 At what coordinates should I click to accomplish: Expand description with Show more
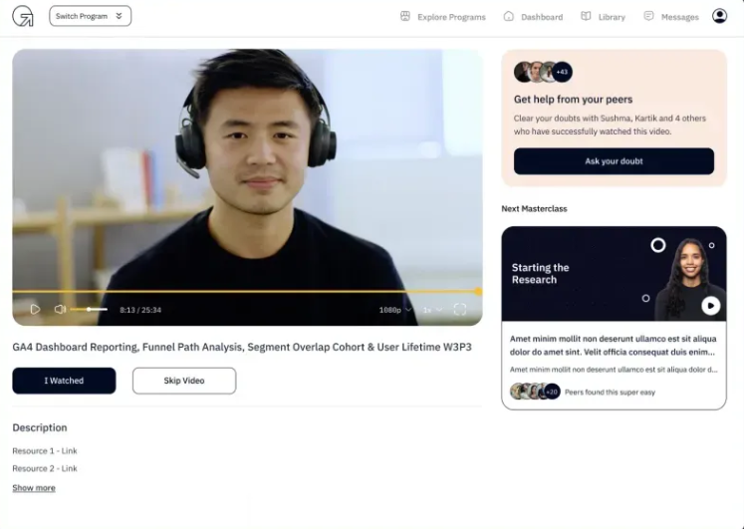point(34,488)
